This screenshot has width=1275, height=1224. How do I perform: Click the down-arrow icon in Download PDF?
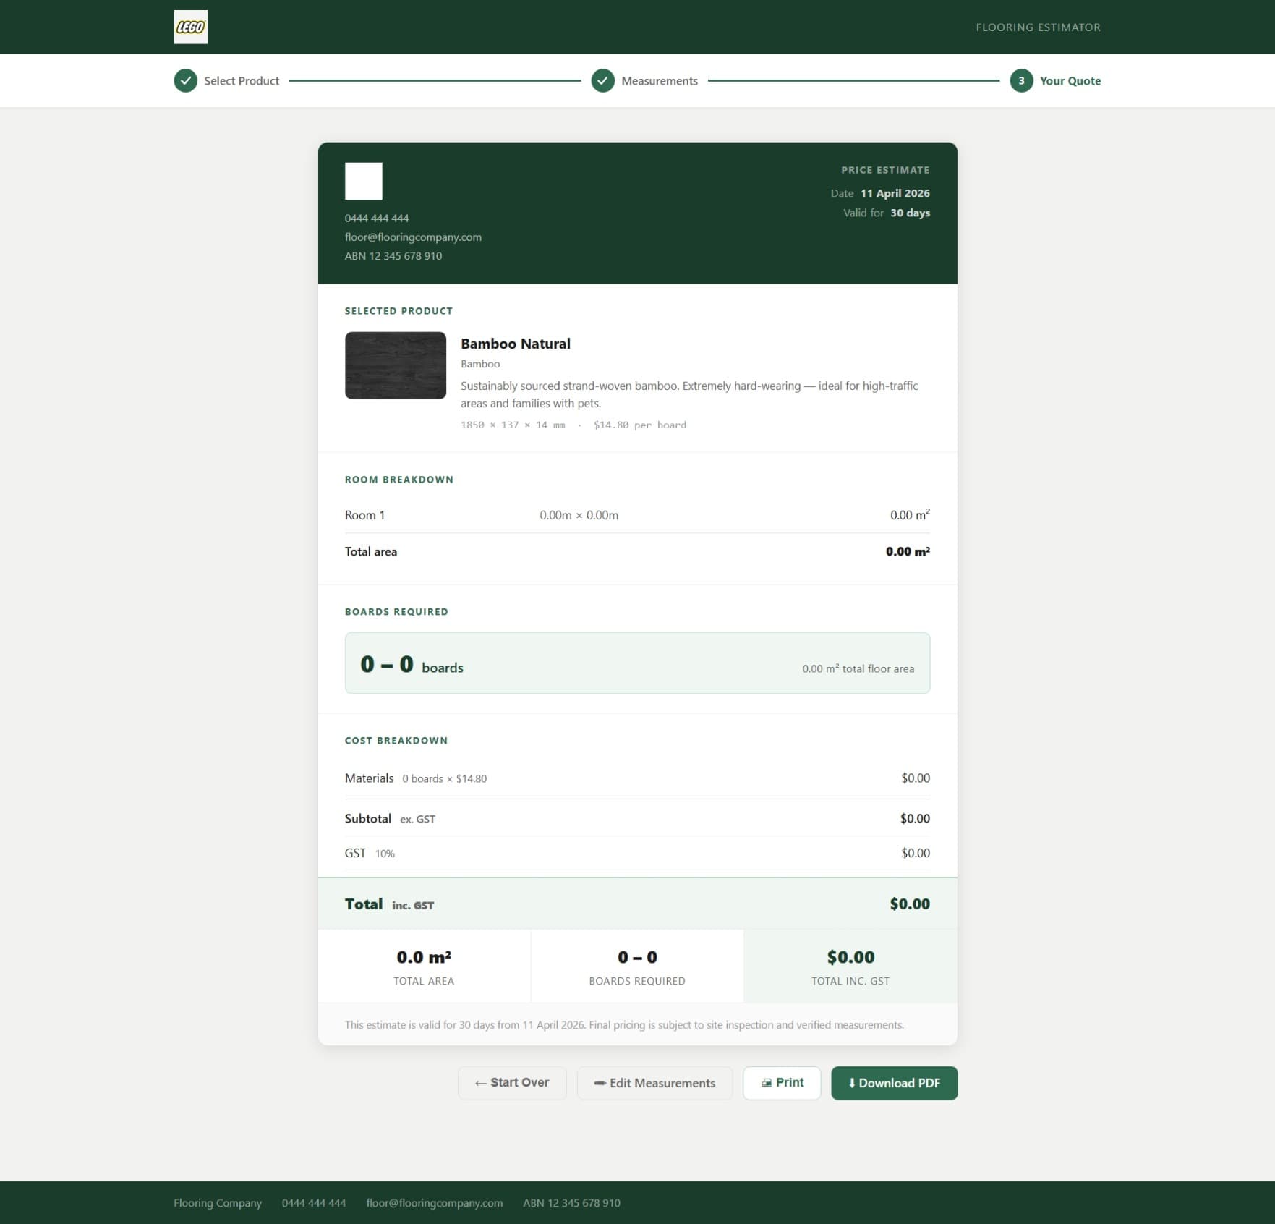[x=851, y=1083]
